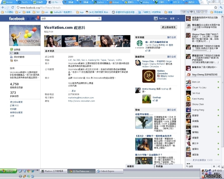Open the job bookmarks folder
Image resolution: width=224 pixels, height=179 pixels.
[45, 12]
